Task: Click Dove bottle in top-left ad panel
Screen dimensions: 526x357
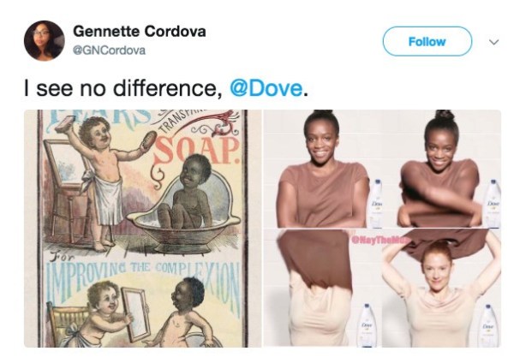Action: click(x=374, y=204)
